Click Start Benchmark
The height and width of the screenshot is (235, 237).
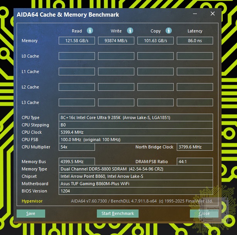click(x=118, y=213)
